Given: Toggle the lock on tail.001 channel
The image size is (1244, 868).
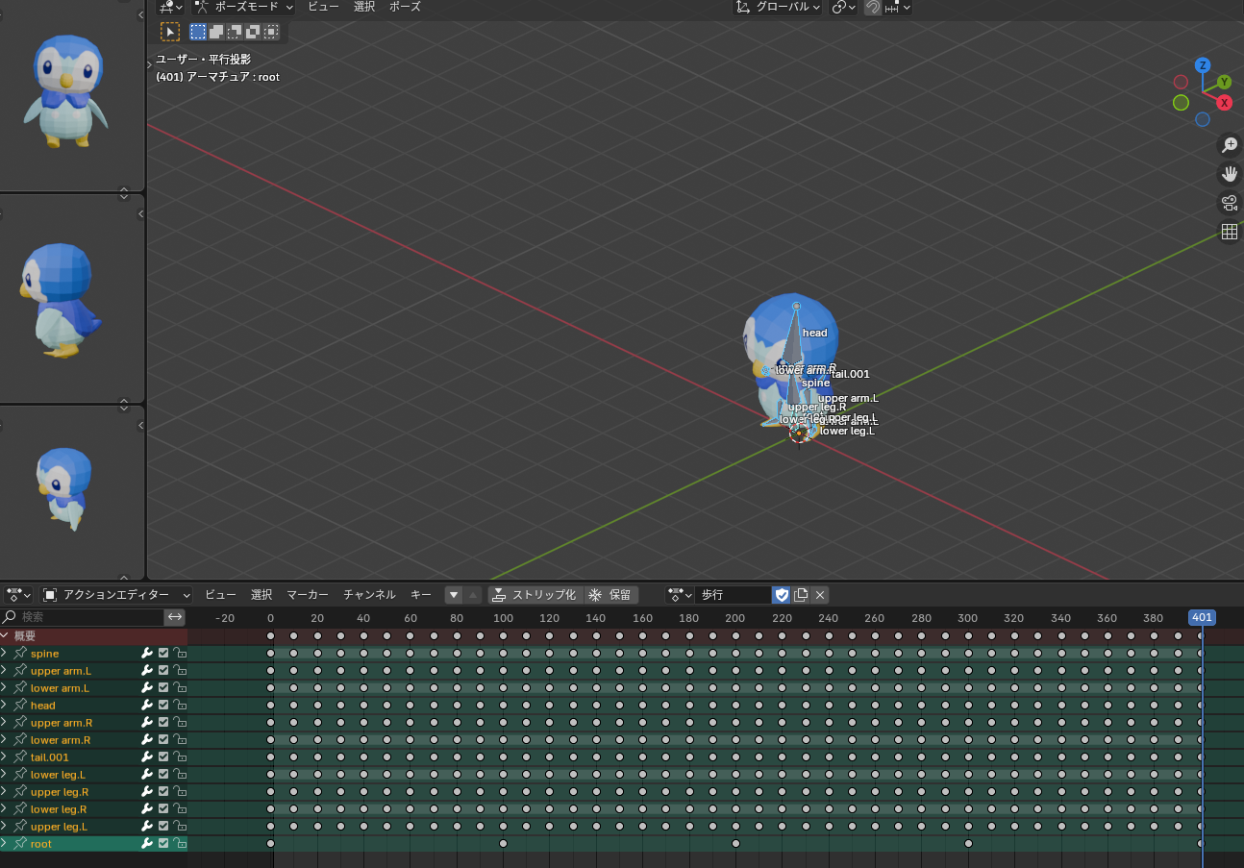Looking at the screenshot, I should click(x=180, y=757).
